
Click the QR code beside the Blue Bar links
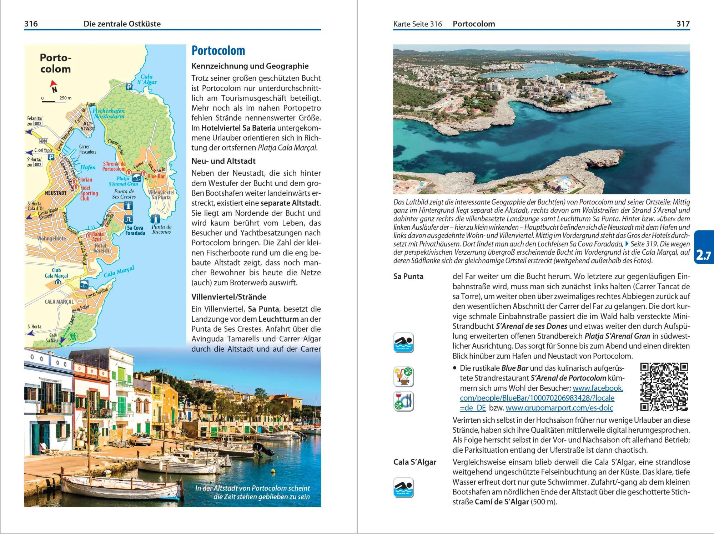pyautogui.click(x=664, y=387)
